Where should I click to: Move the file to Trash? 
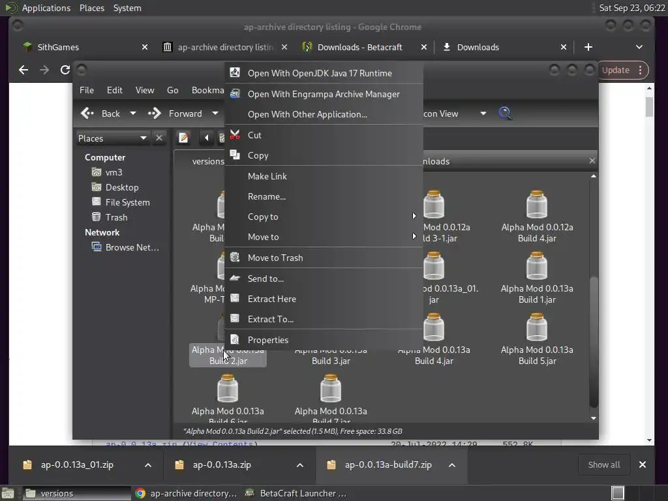(x=324, y=258)
